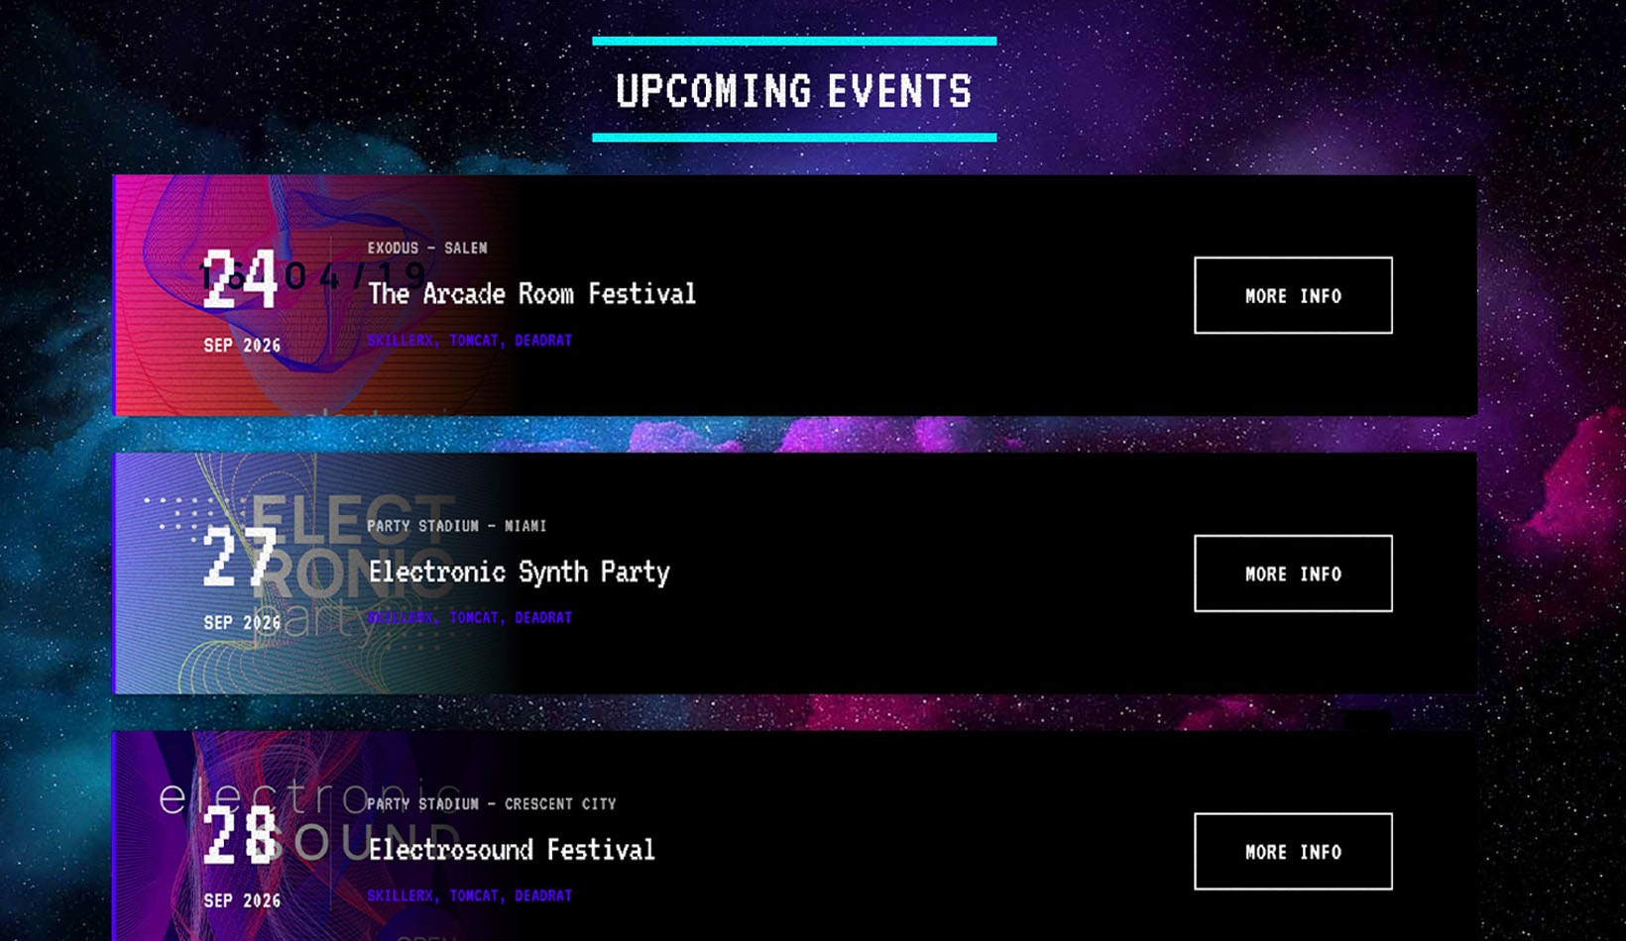The height and width of the screenshot is (941, 1626).
Task: Open the 27 SEP 2026 event thumbnail
Action: pos(241,574)
